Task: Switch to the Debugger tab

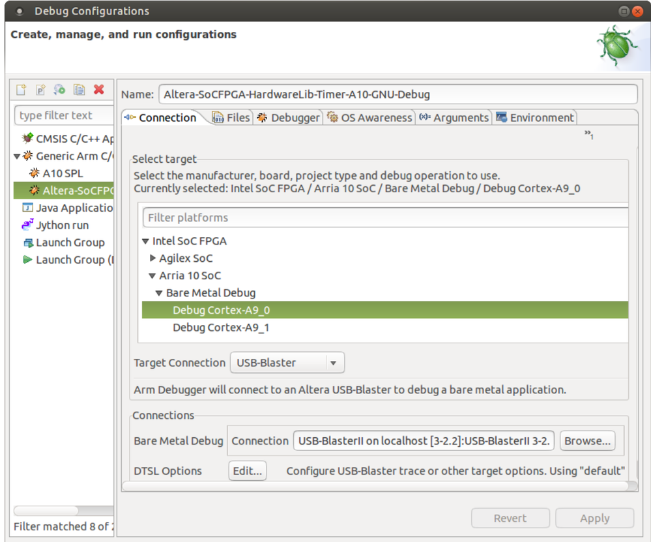Action: (x=288, y=118)
